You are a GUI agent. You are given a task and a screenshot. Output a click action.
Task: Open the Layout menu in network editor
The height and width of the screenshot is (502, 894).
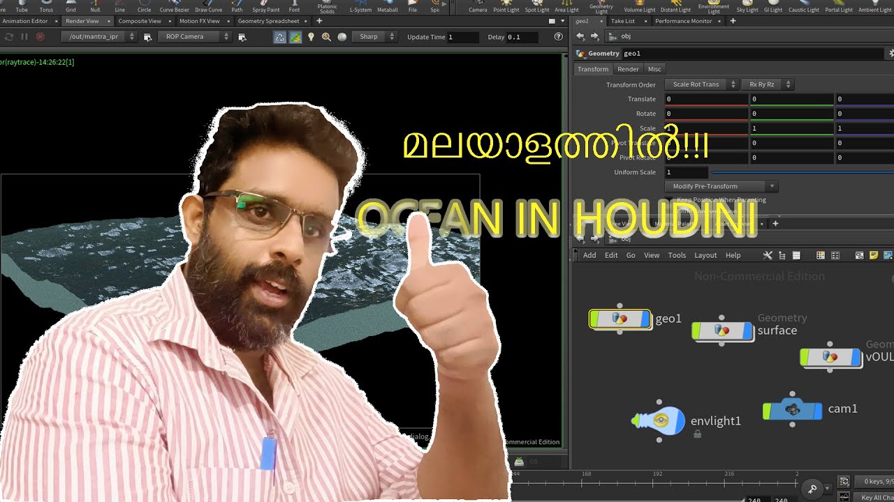(x=705, y=255)
